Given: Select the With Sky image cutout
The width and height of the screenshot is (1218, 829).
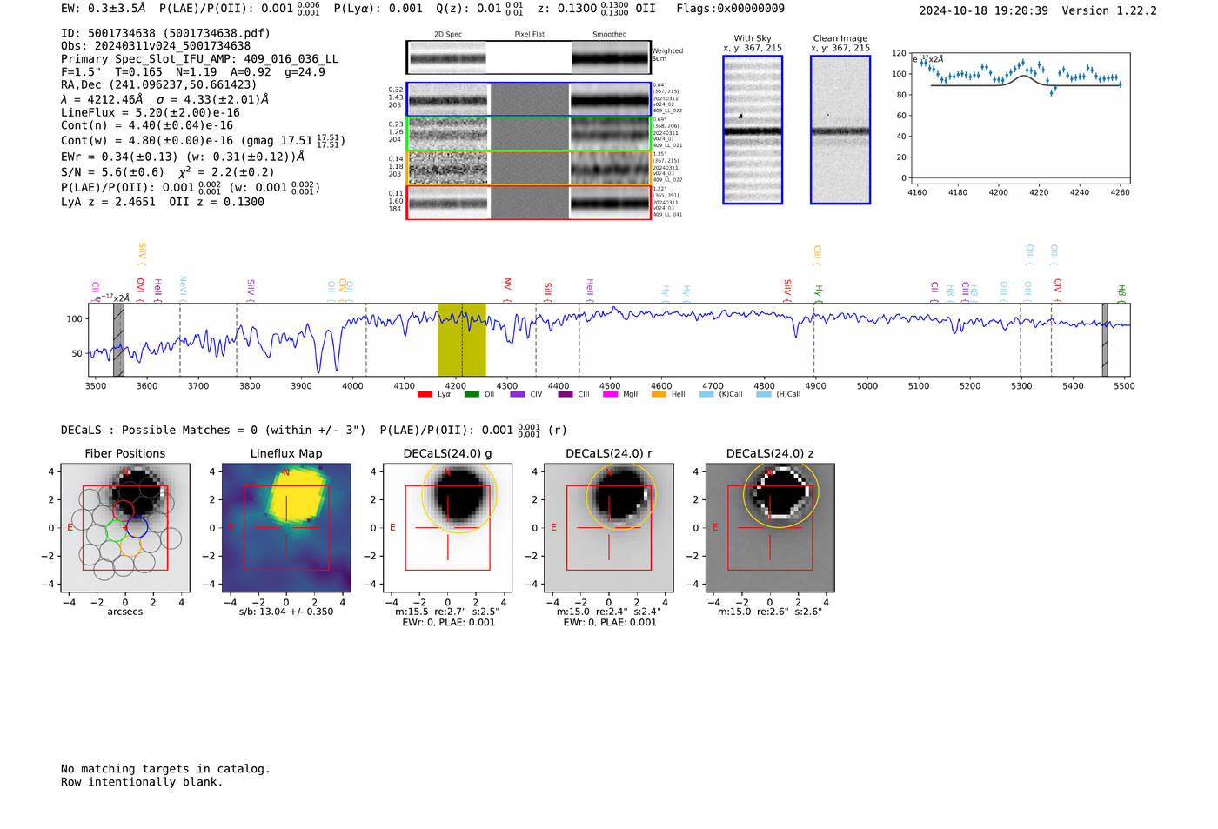Looking at the screenshot, I should (753, 130).
